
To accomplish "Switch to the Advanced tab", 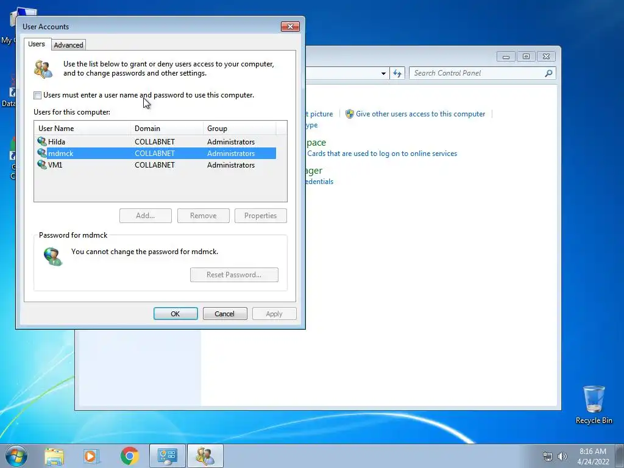I will [x=68, y=45].
